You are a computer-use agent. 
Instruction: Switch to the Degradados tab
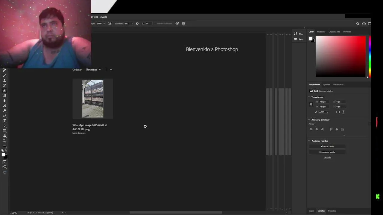pyautogui.click(x=334, y=32)
